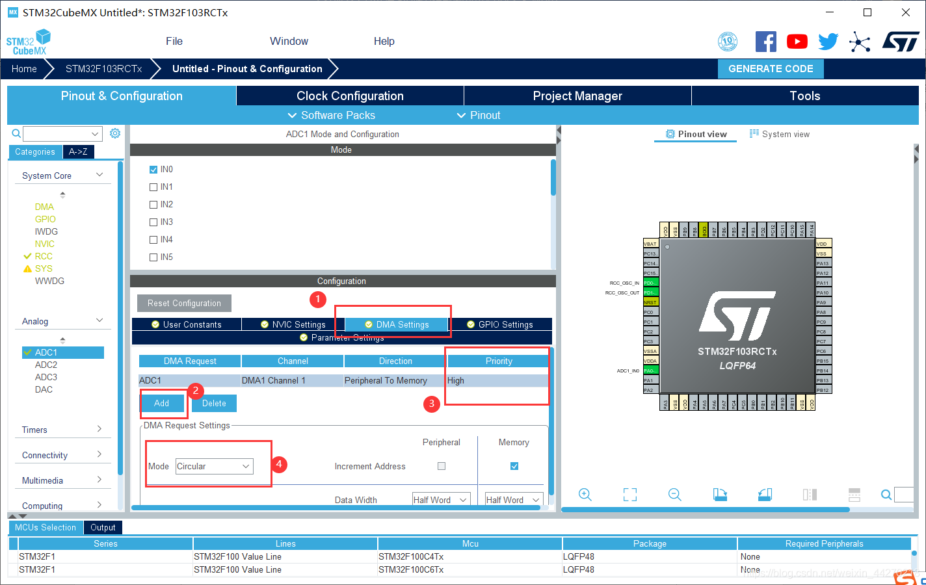Click the peripheral search magnifier icon

16,133
